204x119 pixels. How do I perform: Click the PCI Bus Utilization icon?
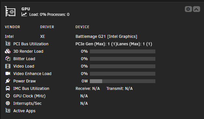coord(8,44)
